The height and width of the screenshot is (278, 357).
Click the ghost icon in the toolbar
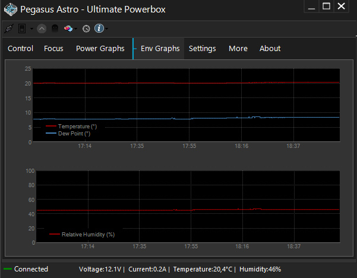55,29
